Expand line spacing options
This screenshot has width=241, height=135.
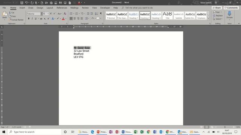tap(87, 18)
